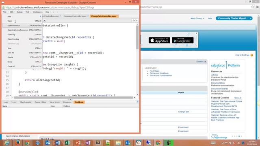The height and width of the screenshot is (146, 260).
Task: Choose Close from the File menu
Action: click(22, 62)
